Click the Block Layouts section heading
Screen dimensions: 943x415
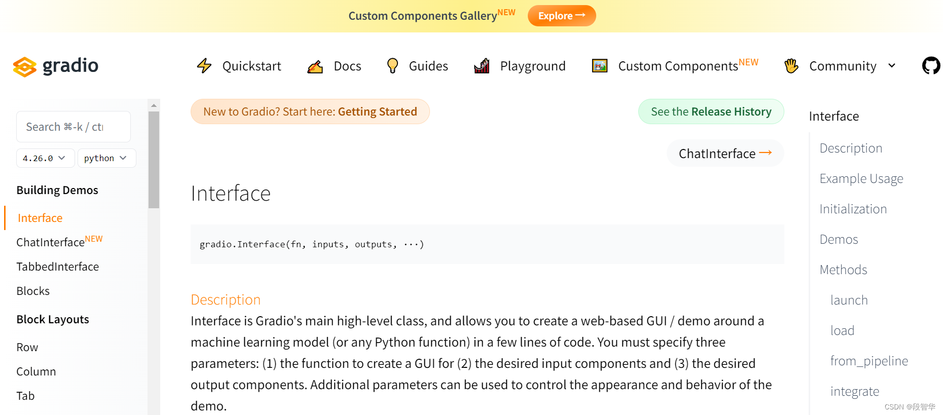[x=53, y=319]
